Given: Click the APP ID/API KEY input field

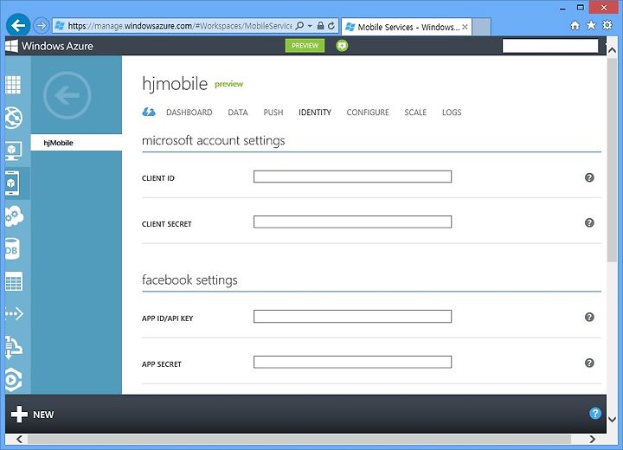Looking at the screenshot, I should (x=352, y=317).
